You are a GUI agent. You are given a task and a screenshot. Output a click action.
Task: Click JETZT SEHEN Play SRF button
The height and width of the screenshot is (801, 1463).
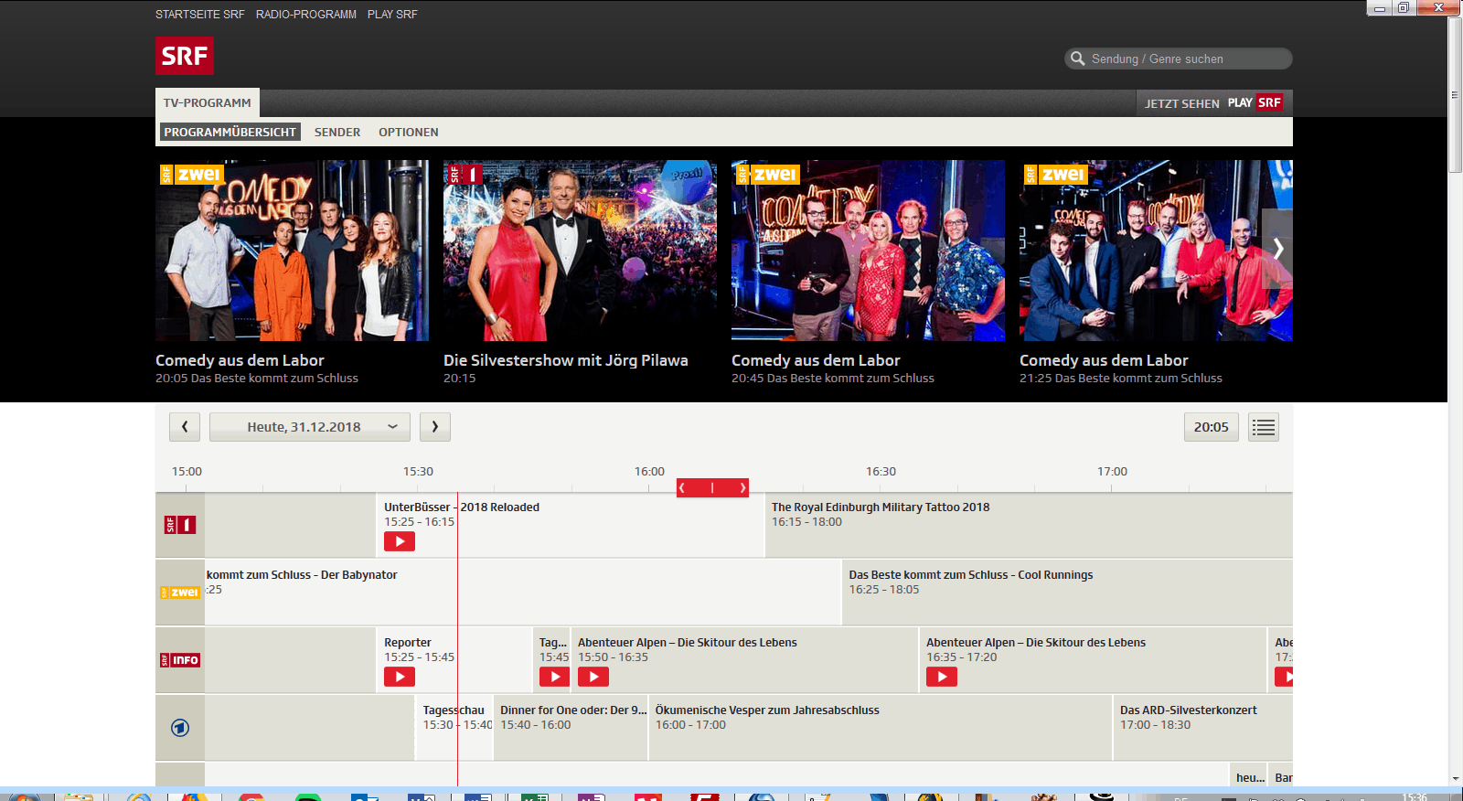click(1214, 102)
